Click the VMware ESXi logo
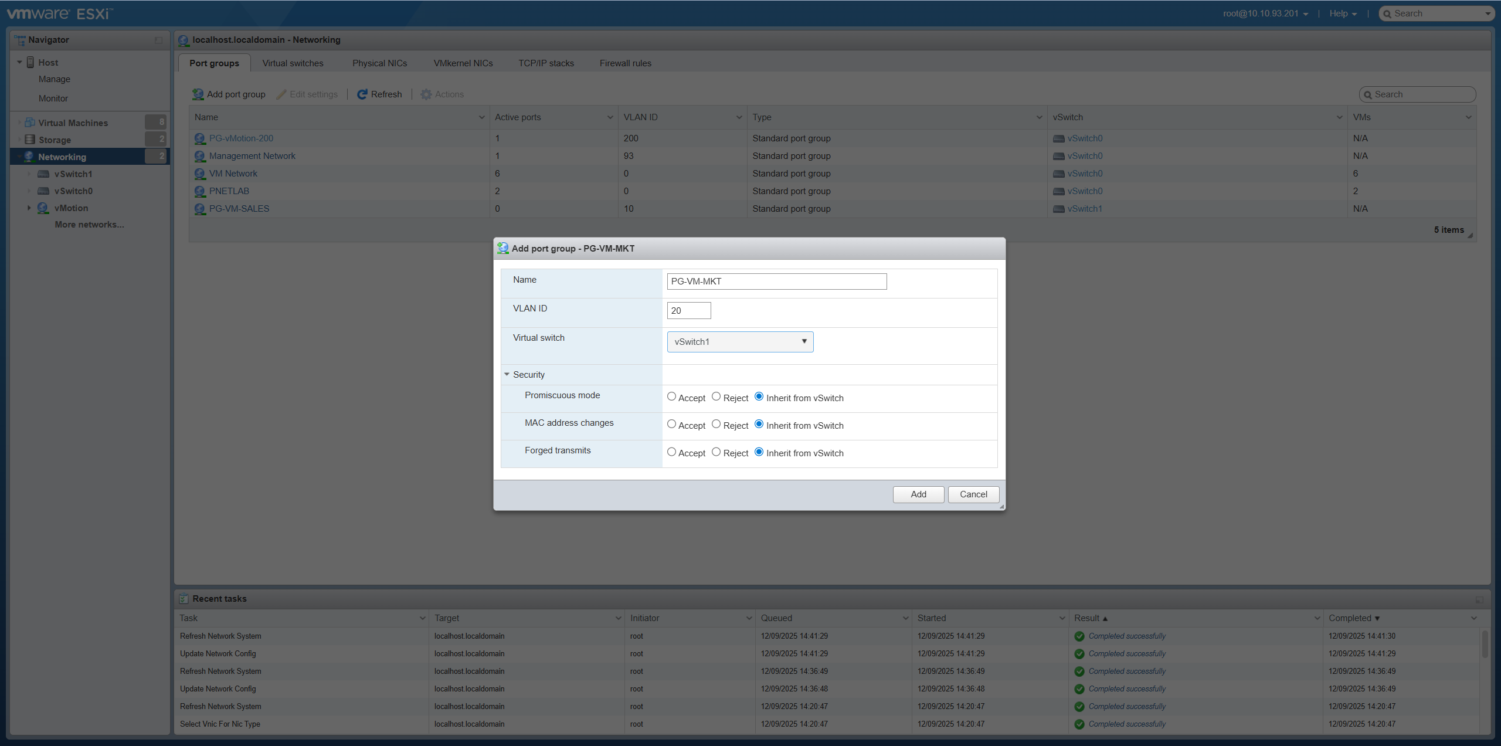The height and width of the screenshot is (746, 1501). coord(59,13)
